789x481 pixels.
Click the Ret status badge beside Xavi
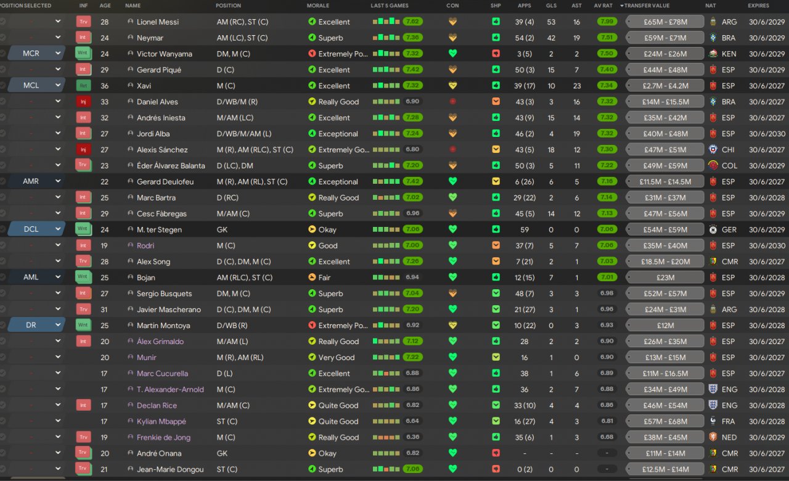(x=83, y=86)
